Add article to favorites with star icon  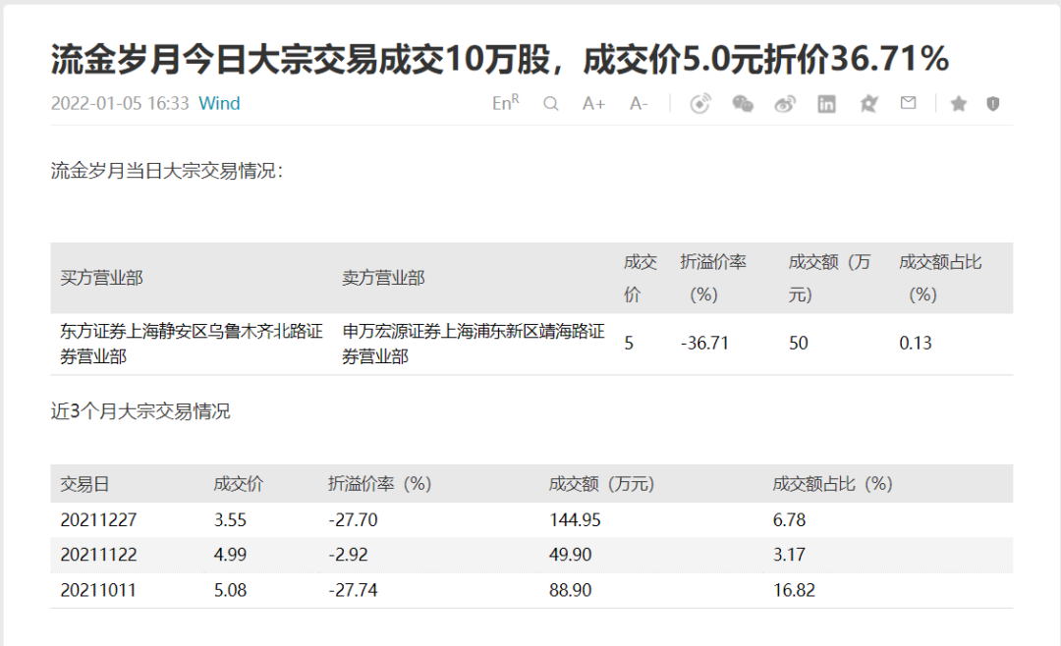958,103
